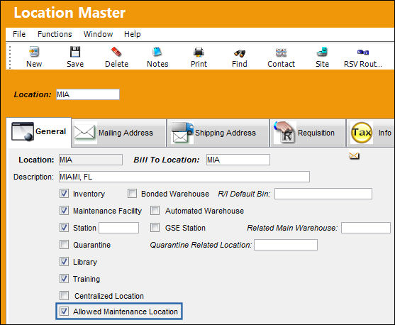Uncheck the Maintenance Facility checkbox
Image resolution: width=395 pixels, height=325 pixels.
(64, 211)
